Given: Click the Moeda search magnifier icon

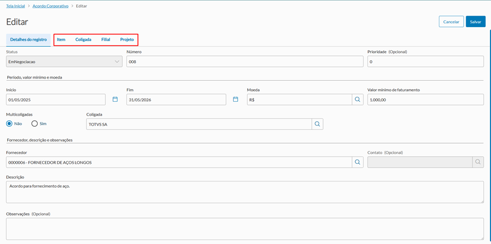Looking at the screenshot, I should [358, 100].
